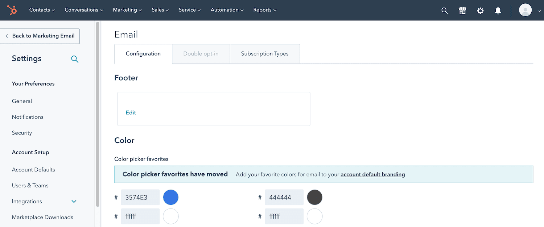This screenshot has width=544, height=227.
Task: Click the blue 3574E3 color swatch
Action: coord(171,197)
